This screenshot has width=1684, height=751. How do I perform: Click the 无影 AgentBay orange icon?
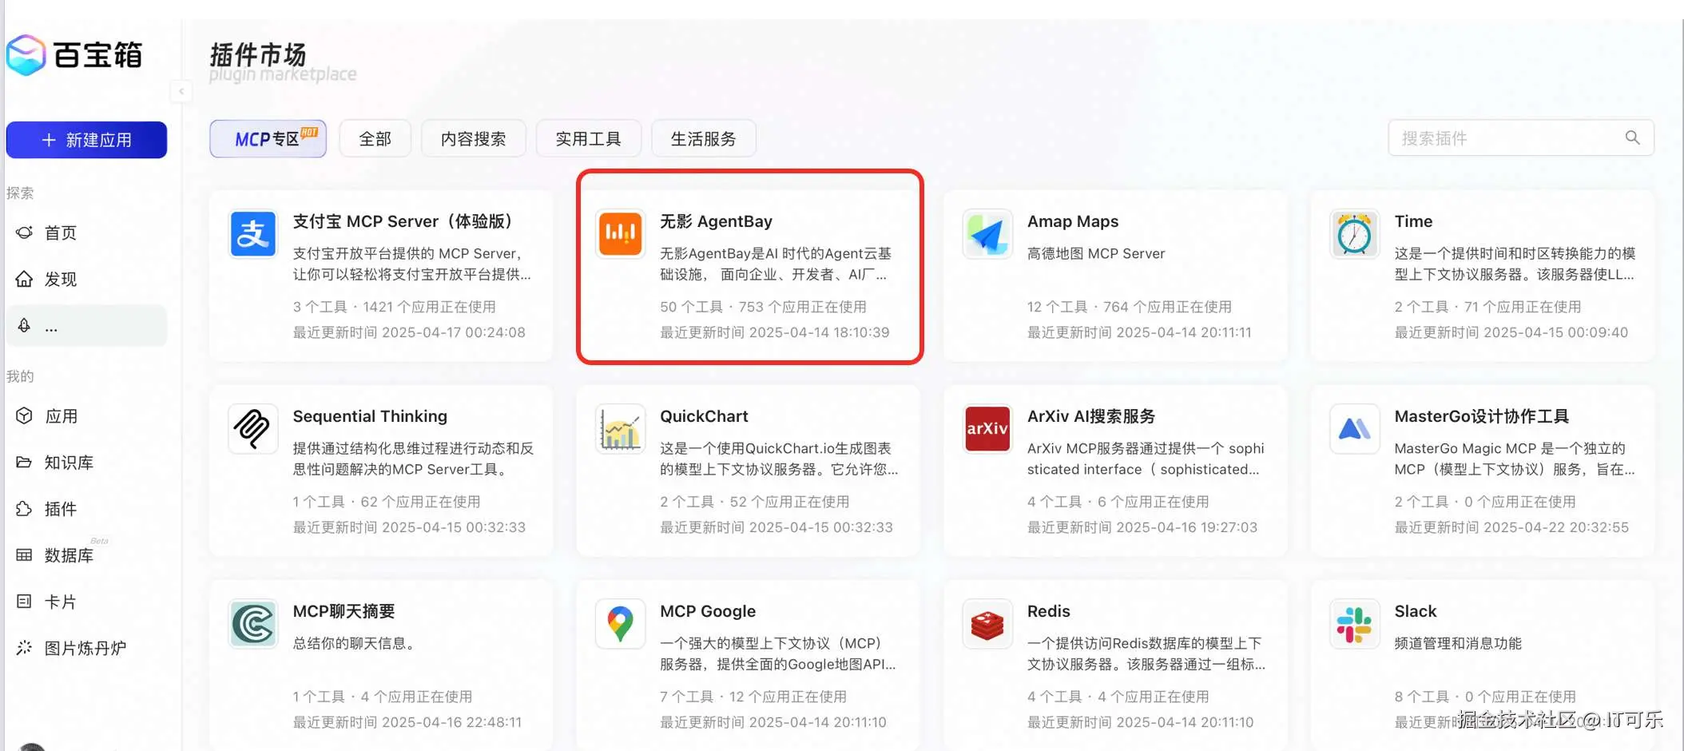pos(621,234)
